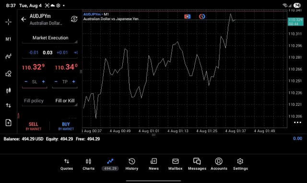
Task: Open the indicators icon in sidebar
Action: click(8, 57)
